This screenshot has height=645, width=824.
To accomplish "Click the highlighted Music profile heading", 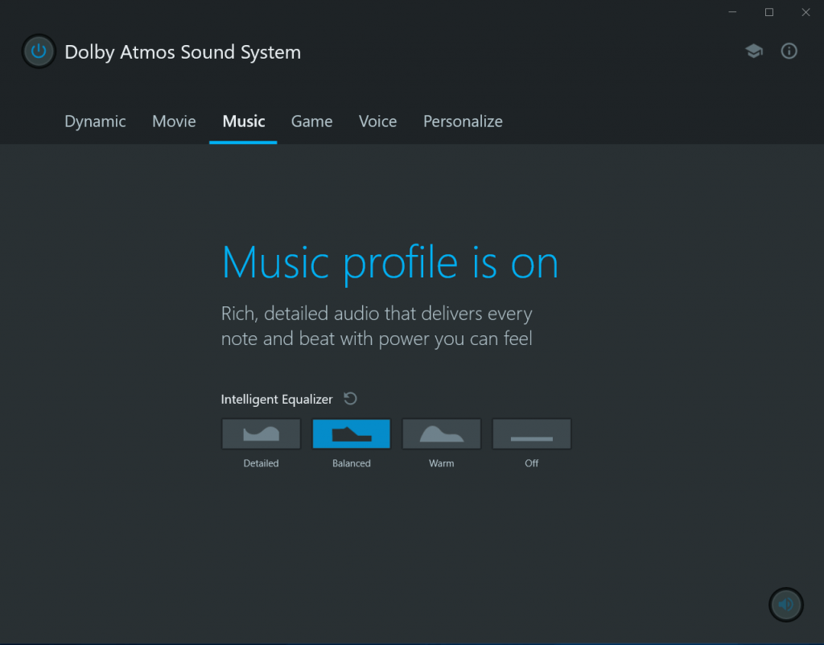I will [389, 262].
